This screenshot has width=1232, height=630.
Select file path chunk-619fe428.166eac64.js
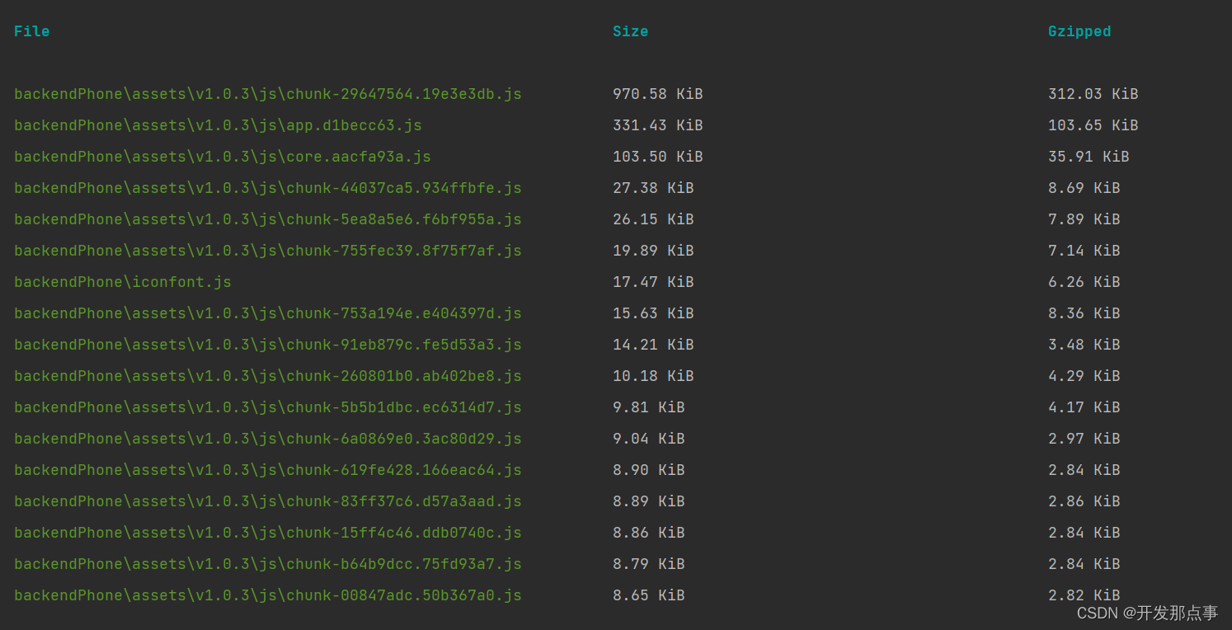pos(268,470)
